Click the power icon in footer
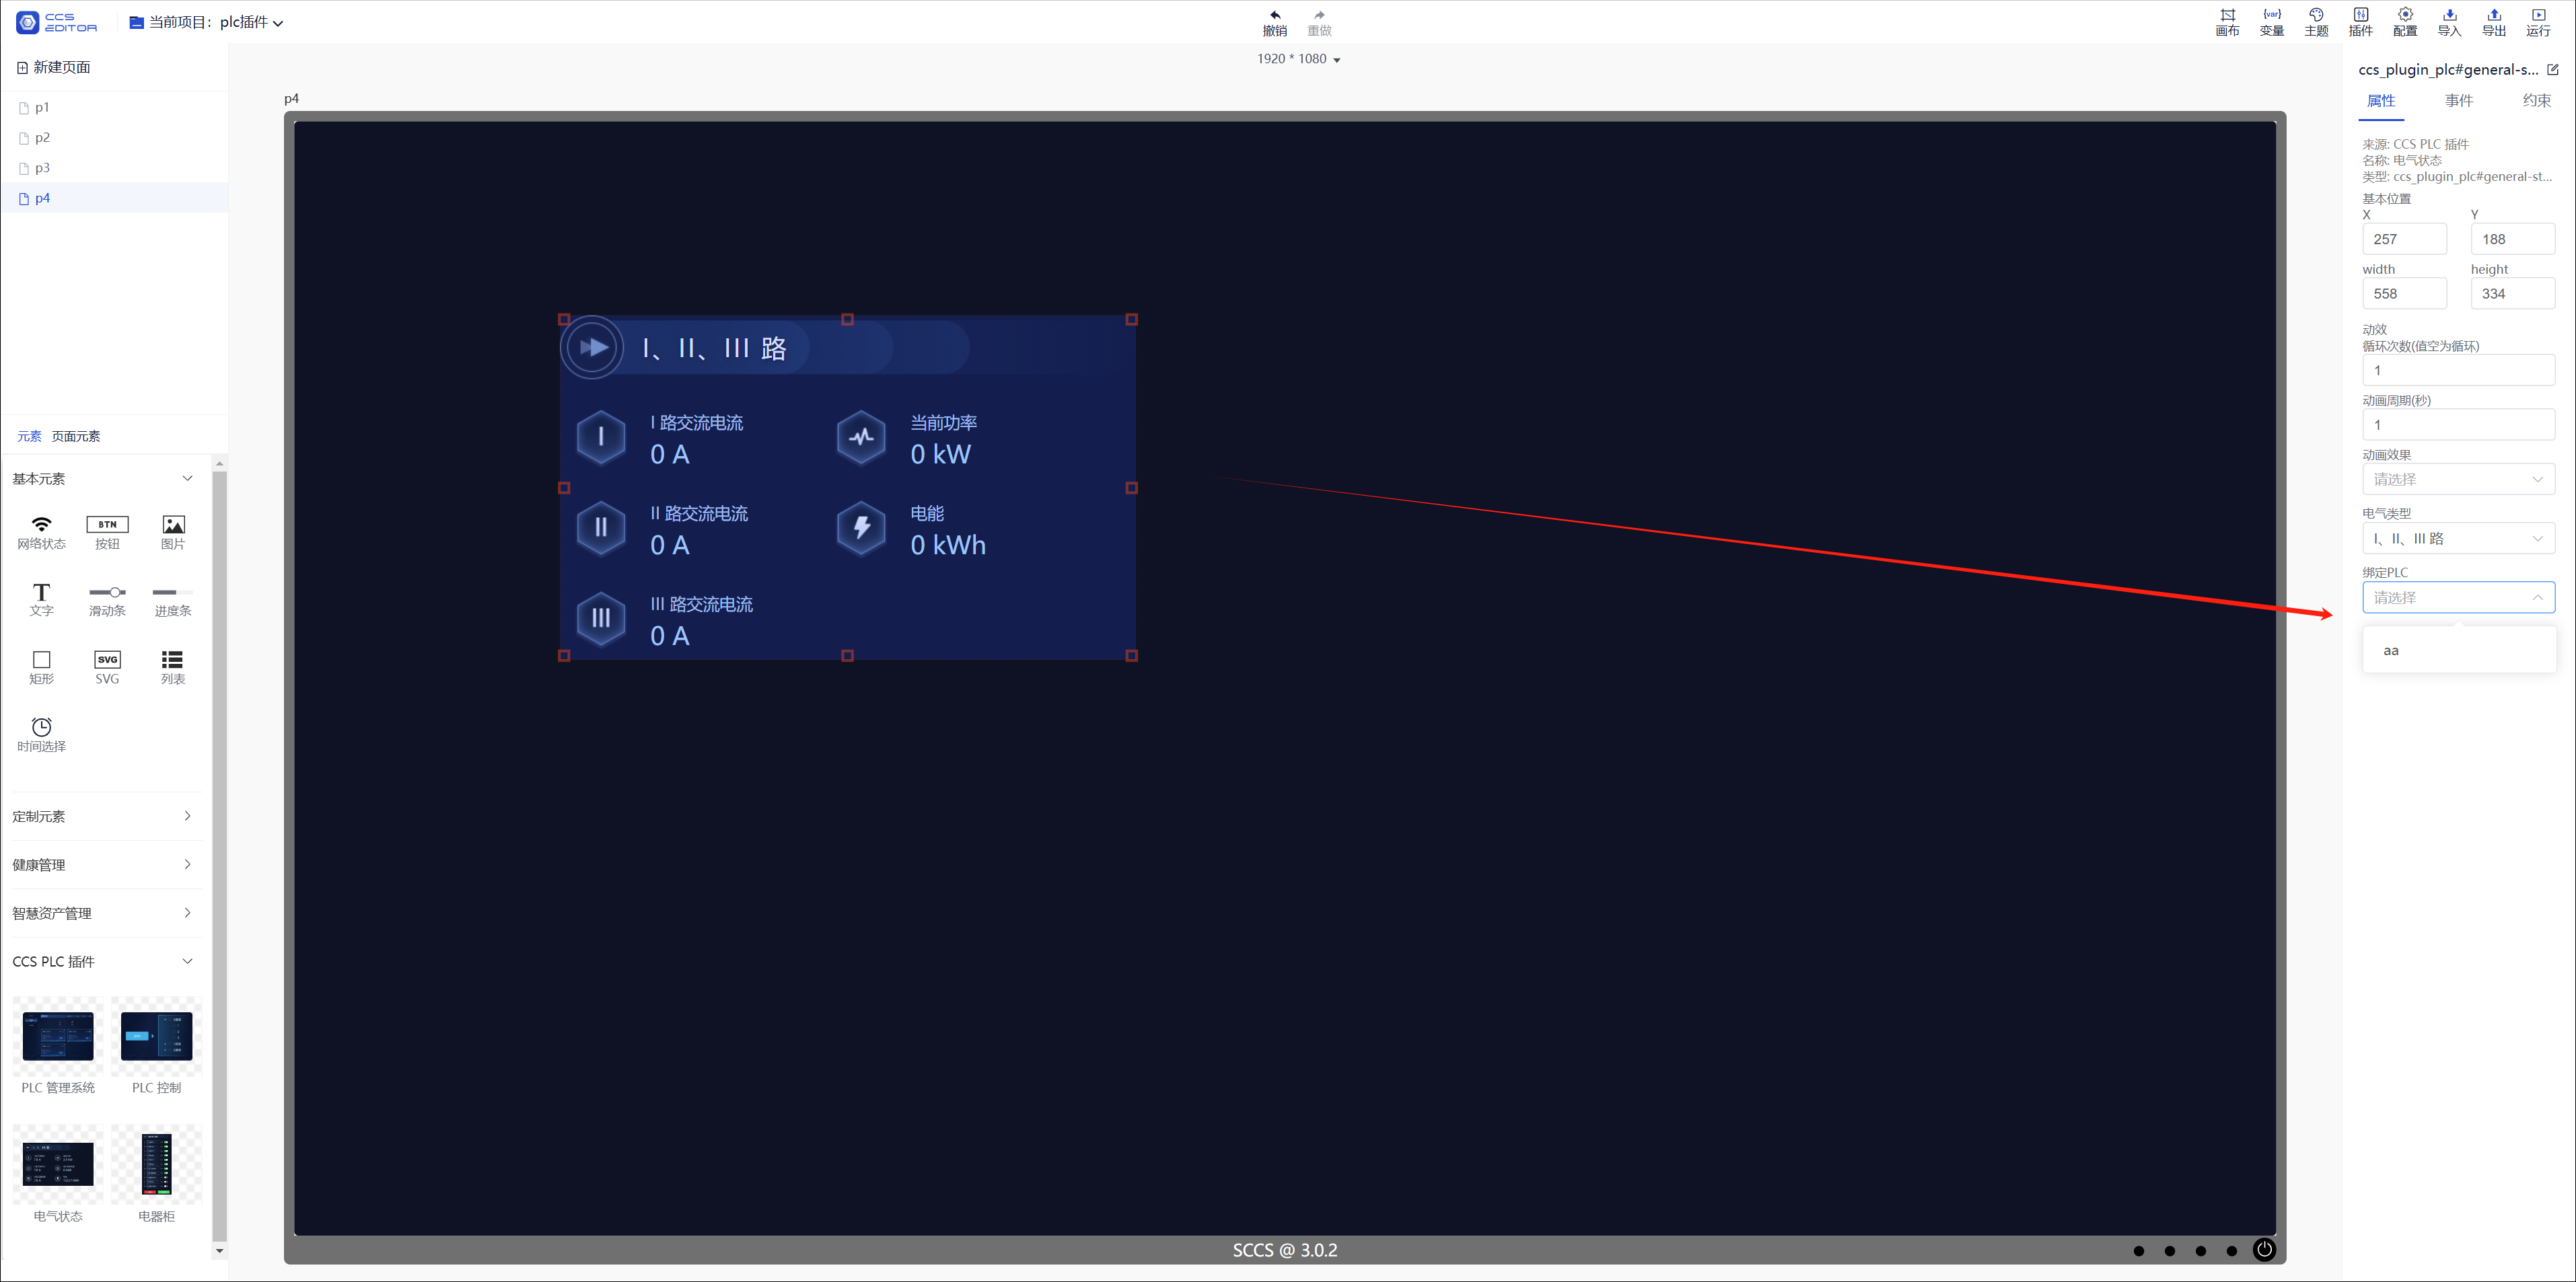 (2264, 1249)
